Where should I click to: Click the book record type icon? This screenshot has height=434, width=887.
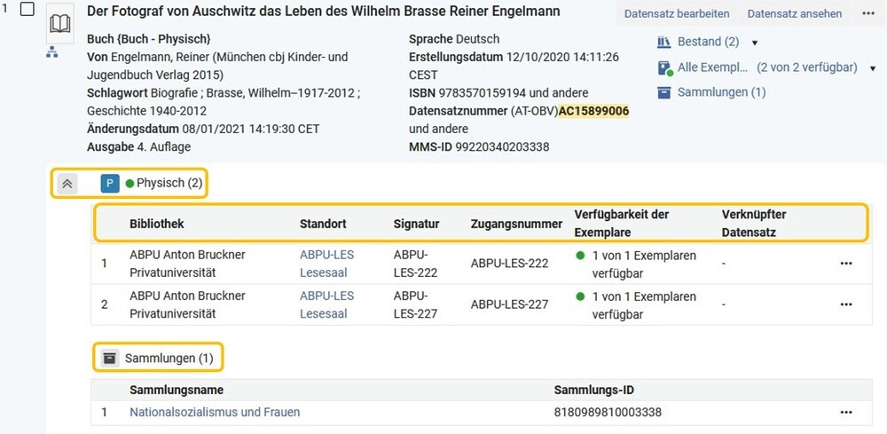(x=59, y=24)
